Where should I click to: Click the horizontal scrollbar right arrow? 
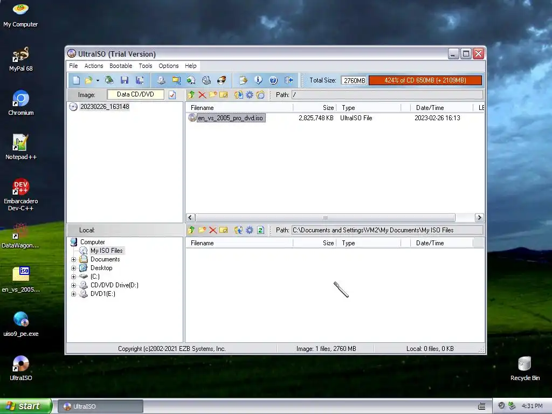(x=479, y=218)
